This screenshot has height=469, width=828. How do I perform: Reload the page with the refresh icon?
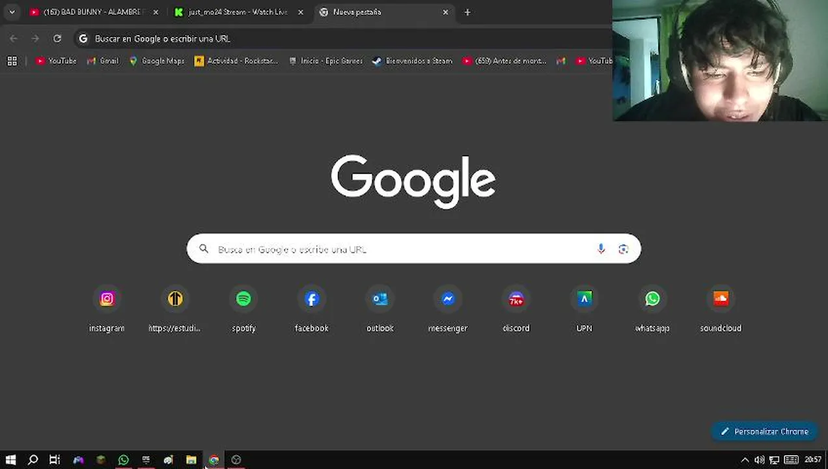pyautogui.click(x=57, y=38)
